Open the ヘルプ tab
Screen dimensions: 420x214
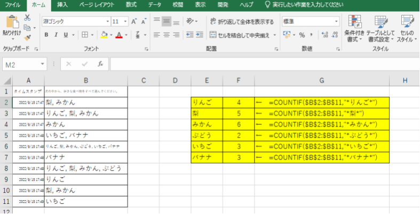247,5
